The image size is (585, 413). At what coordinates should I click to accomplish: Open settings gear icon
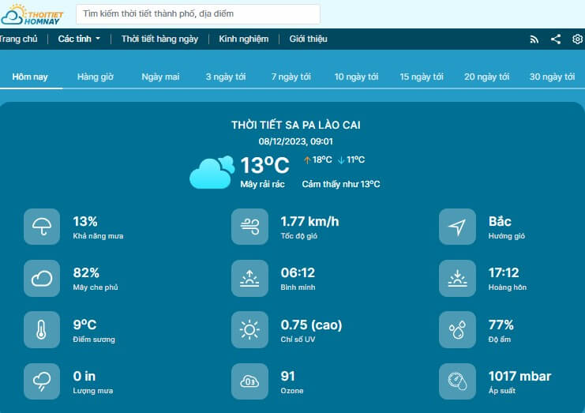[x=577, y=39]
